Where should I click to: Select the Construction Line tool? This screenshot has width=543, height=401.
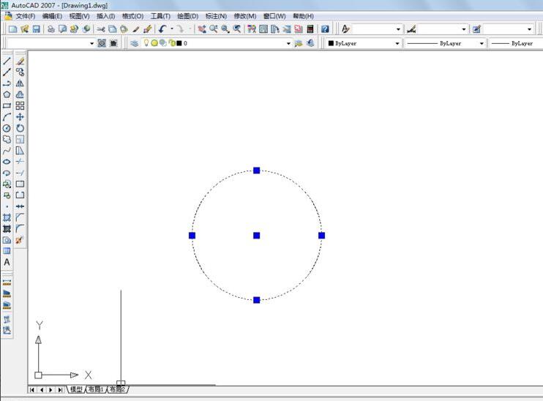[x=7, y=72]
